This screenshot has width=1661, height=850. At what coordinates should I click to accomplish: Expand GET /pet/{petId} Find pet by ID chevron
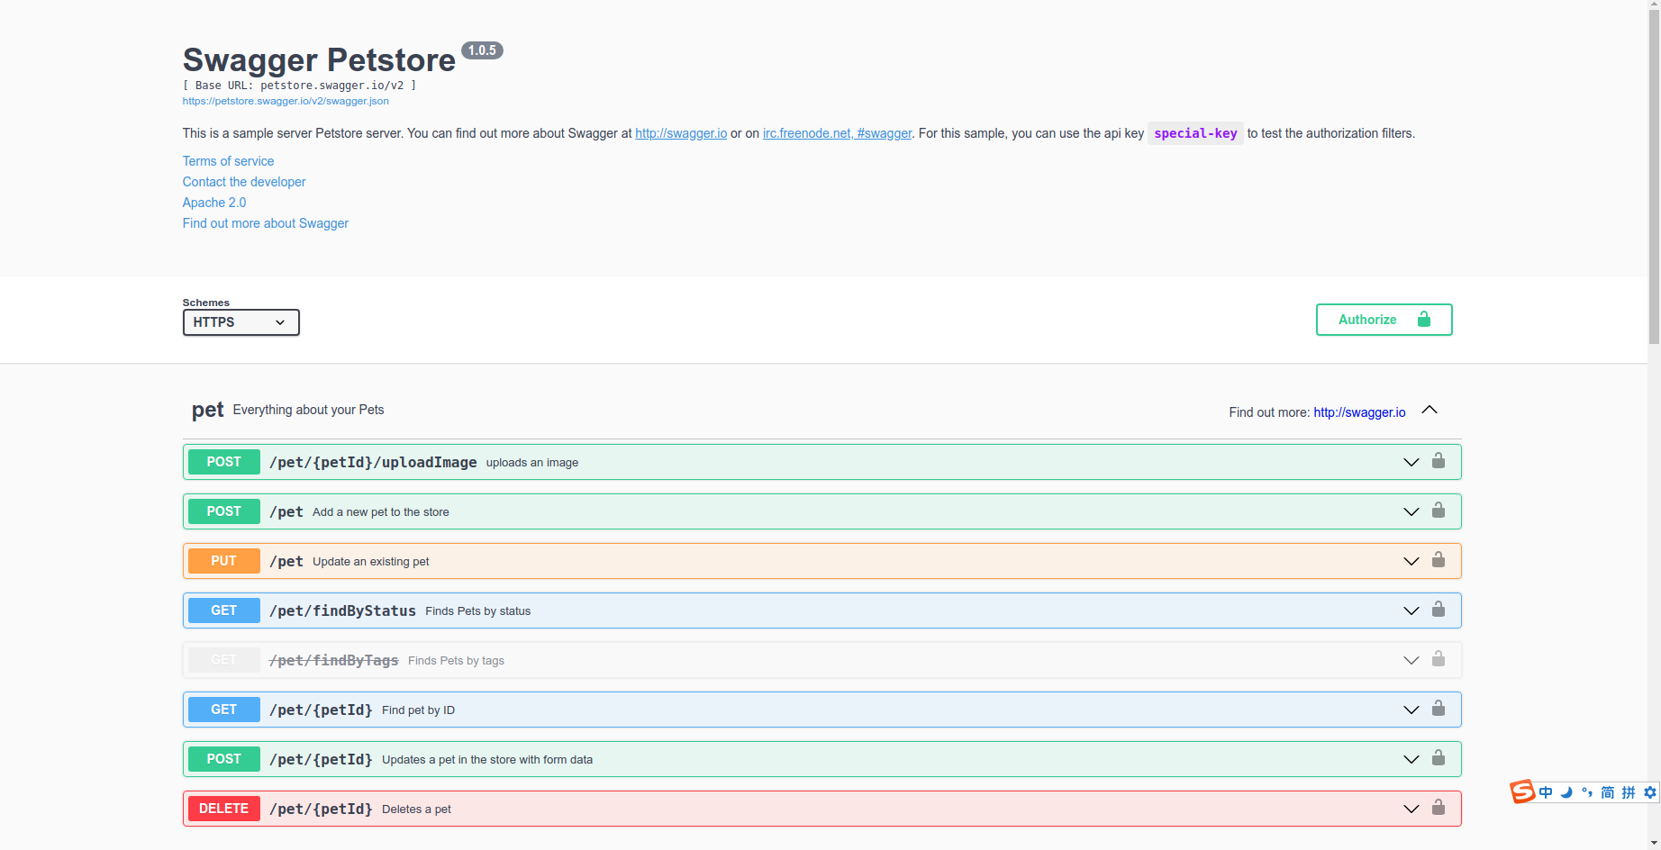click(x=1411, y=710)
